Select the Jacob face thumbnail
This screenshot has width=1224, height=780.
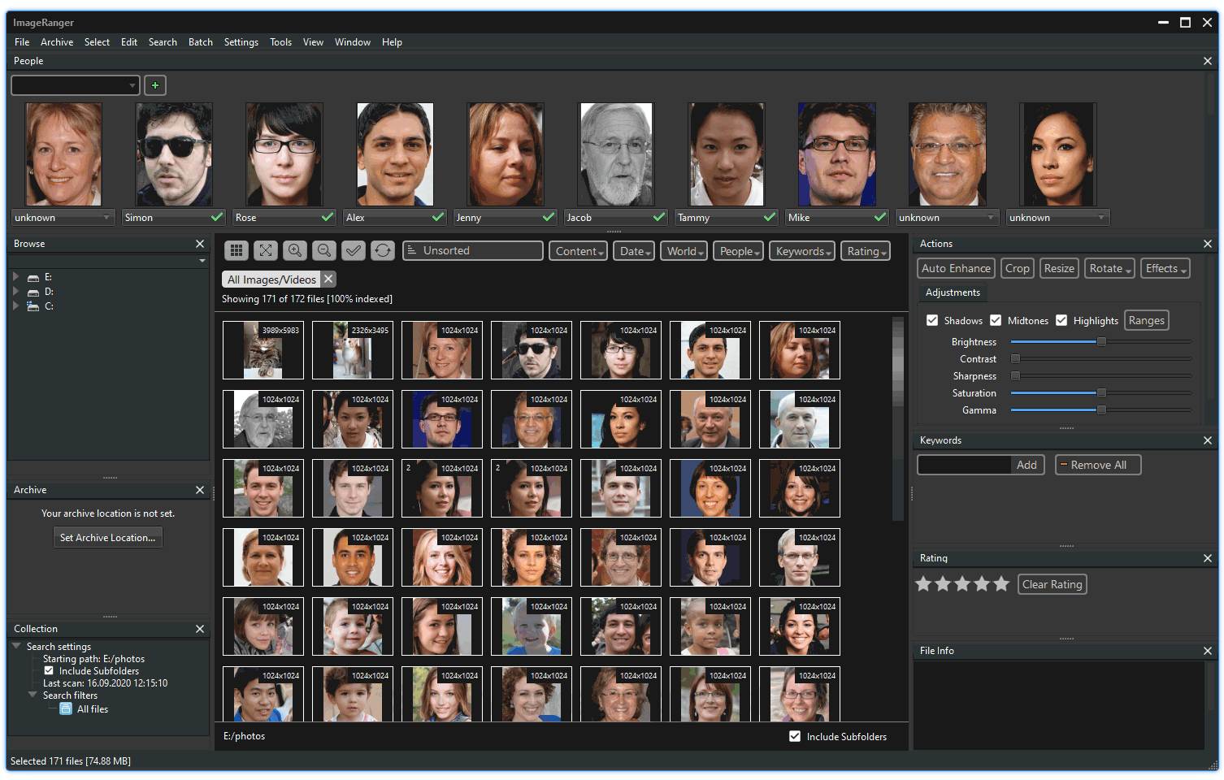[x=615, y=154]
